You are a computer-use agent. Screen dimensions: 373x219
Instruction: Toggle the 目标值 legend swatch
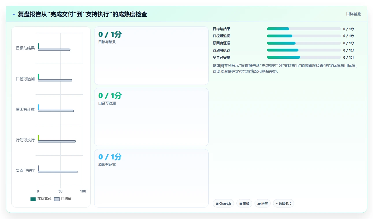tap(57, 199)
